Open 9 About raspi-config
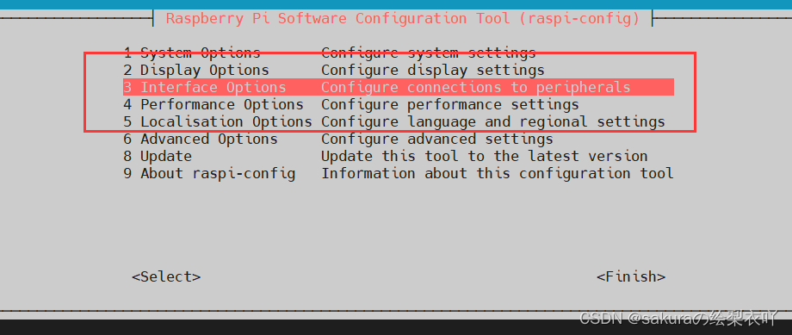Viewport: 792px width, 335px height. (209, 173)
